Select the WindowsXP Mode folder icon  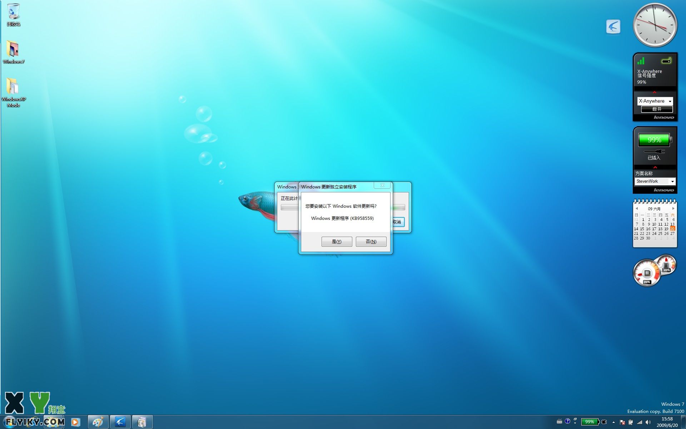(x=13, y=92)
